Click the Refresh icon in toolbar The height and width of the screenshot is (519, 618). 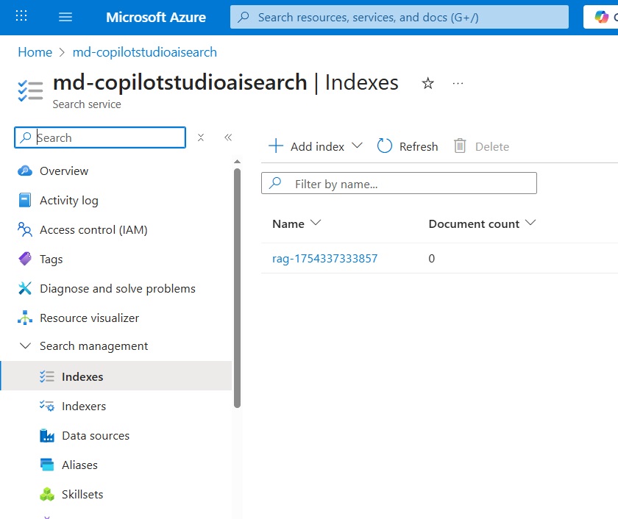[x=384, y=146]
